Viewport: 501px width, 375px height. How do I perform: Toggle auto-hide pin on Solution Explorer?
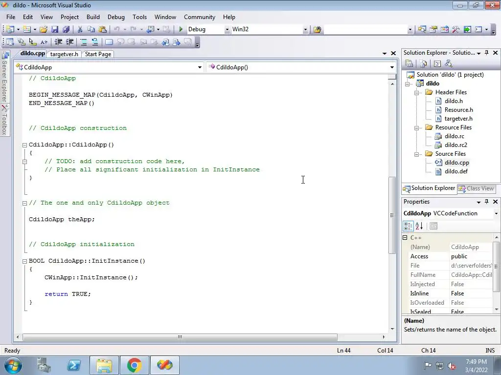(487, 53)
